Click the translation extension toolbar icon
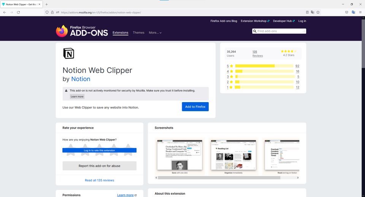This screenshot has width=365, height=197. 353,12
